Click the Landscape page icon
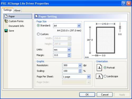This screenshot has width=132, height=99. (99, 76)
